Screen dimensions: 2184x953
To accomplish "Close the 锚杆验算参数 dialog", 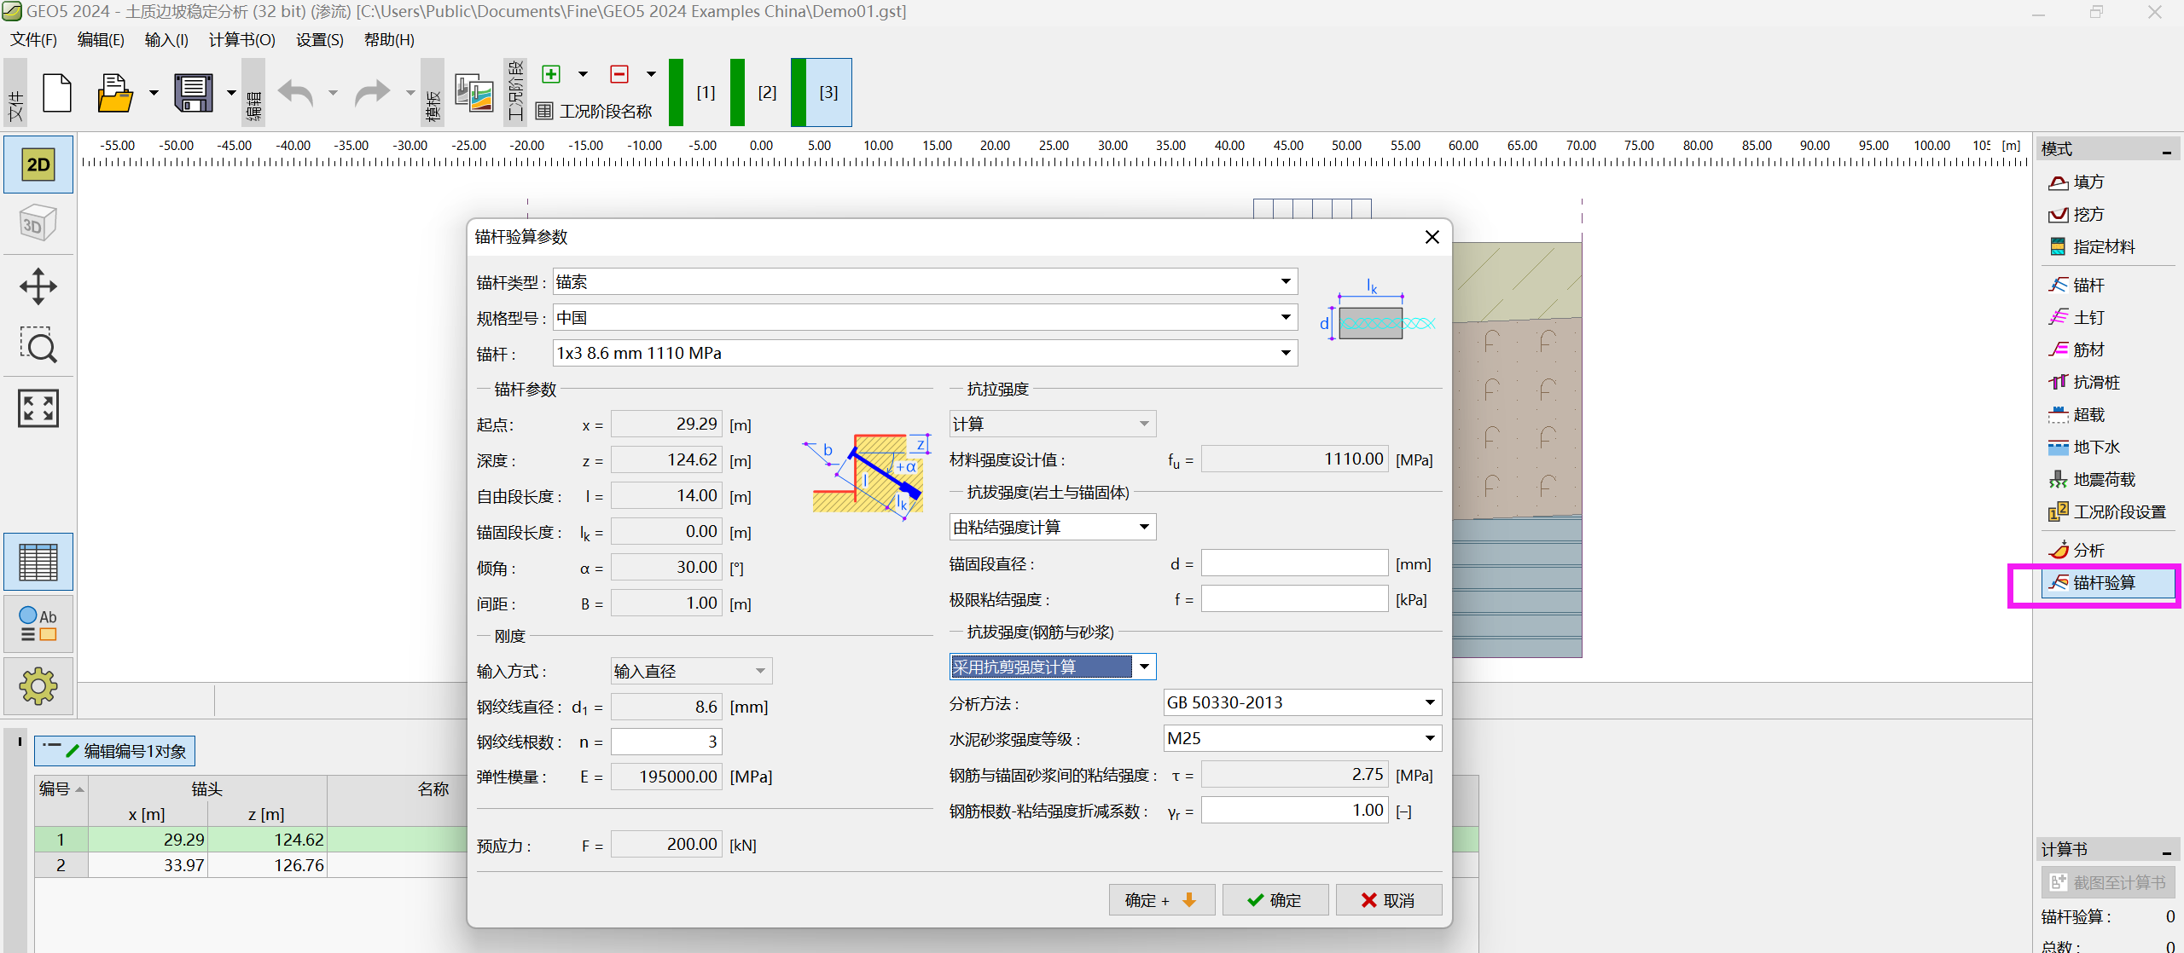I will pyautogui.click(x=1432, y=237).
